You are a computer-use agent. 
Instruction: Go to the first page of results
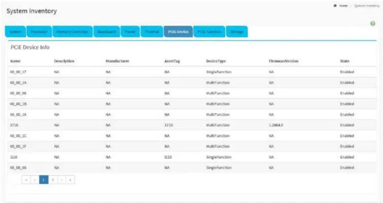coord(26,180)
